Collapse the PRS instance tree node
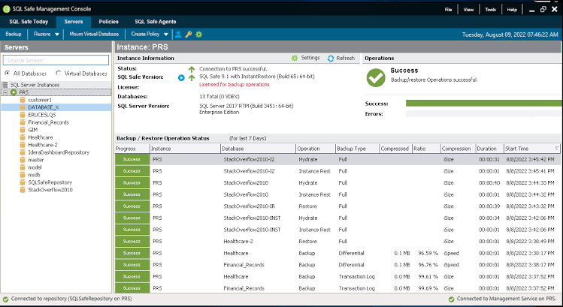The width and height of the screenshot is (563, 307). pos(5,92)
